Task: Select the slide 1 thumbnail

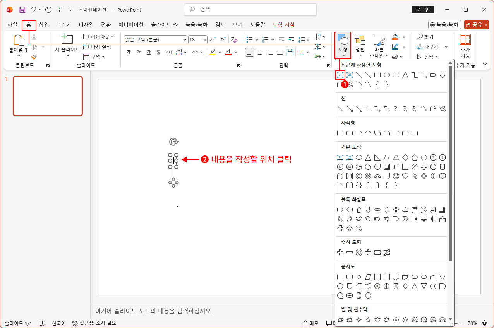Action: [48, 96]
